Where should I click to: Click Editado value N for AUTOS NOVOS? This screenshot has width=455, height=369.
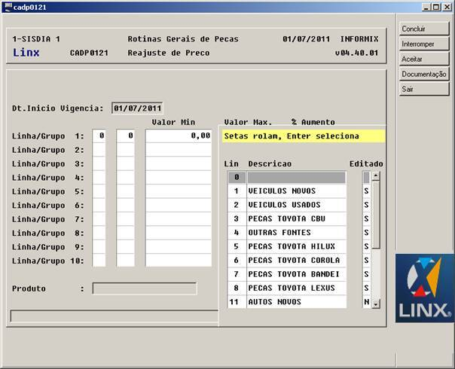click(367, 302)
